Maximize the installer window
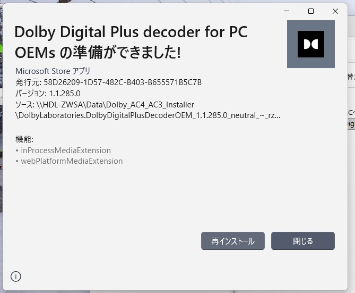Image resolution: width=355 pixels, height=293 pixels. point(311,11)
